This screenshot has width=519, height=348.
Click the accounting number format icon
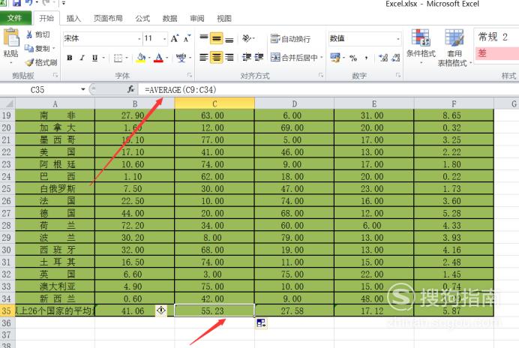pos(335,58)
